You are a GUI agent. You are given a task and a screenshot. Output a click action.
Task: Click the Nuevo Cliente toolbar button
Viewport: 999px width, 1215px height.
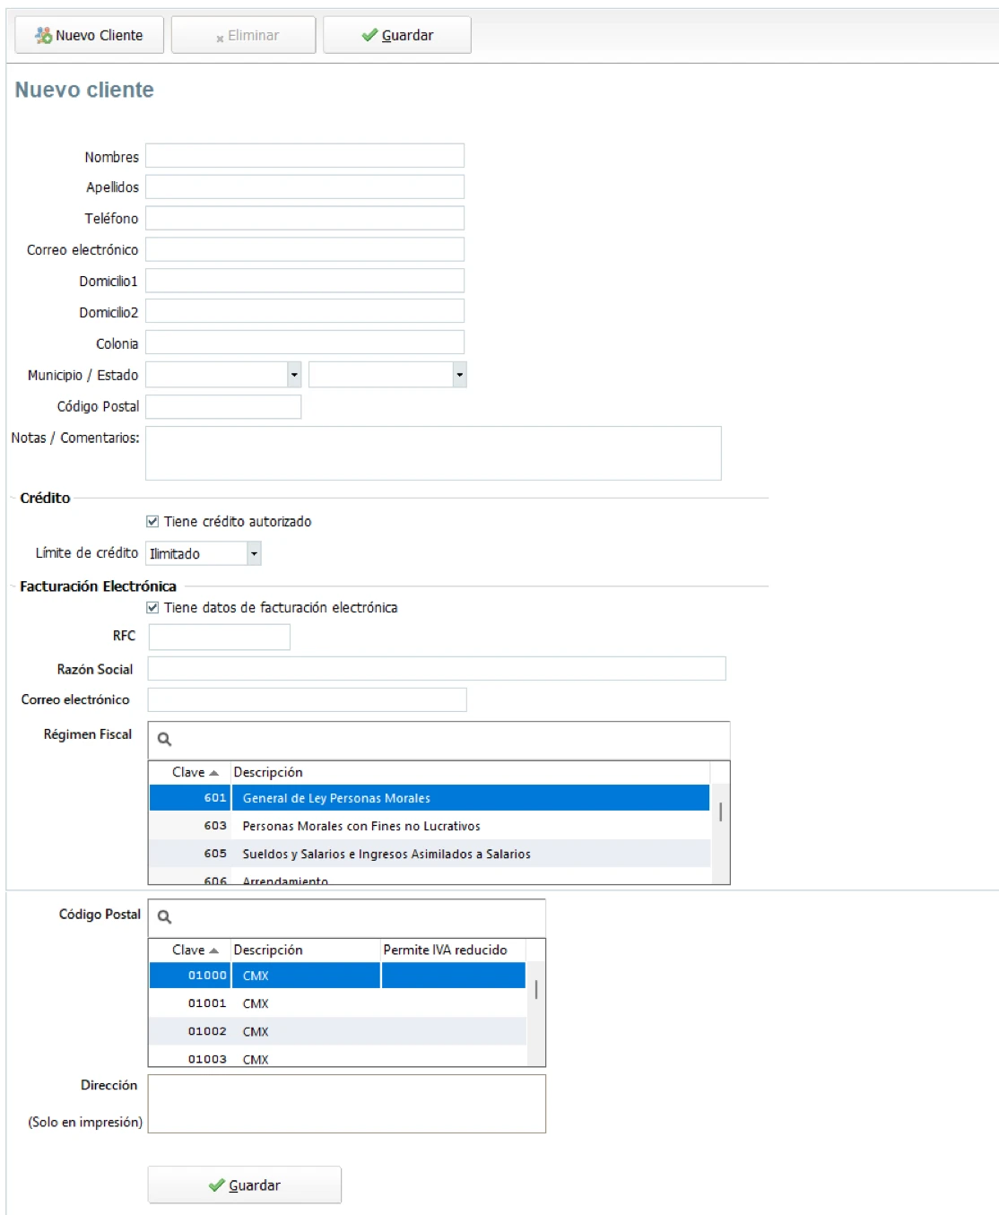(89, 35)
